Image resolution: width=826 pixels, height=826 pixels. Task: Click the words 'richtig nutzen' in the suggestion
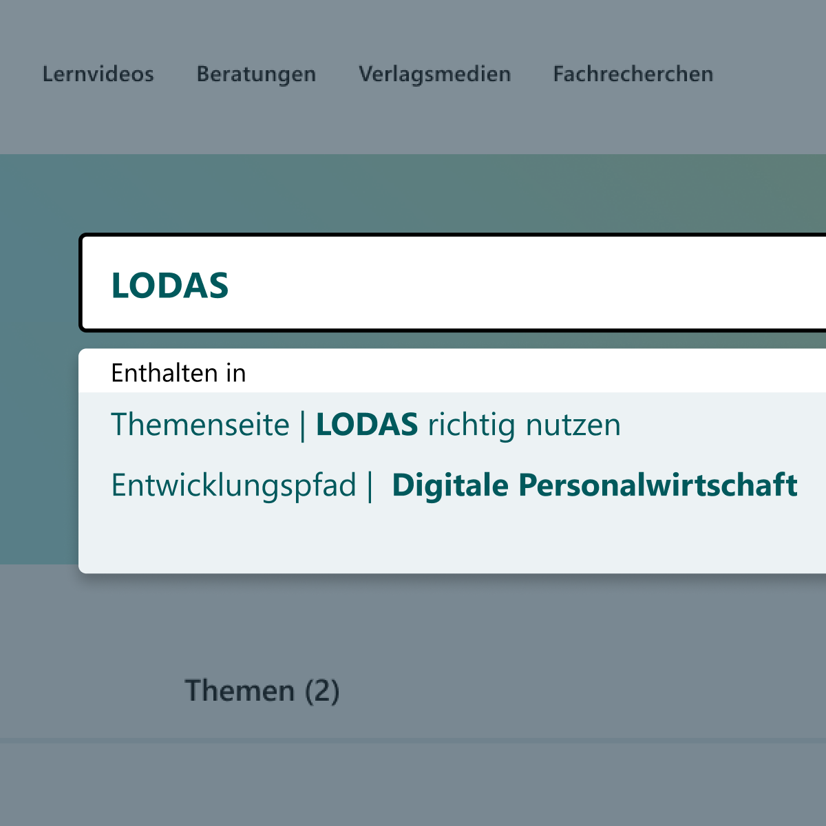coord(524,425)
